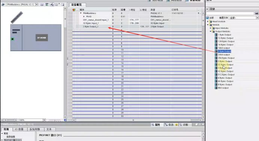
Task: Select the 512 Bytes Output module icon
Action: pos(216,74)
